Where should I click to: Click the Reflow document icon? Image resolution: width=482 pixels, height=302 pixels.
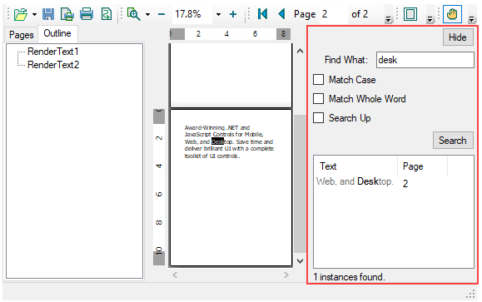[107, 14]
